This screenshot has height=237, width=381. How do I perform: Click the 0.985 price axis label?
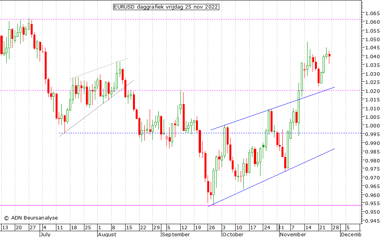[372, 152]
